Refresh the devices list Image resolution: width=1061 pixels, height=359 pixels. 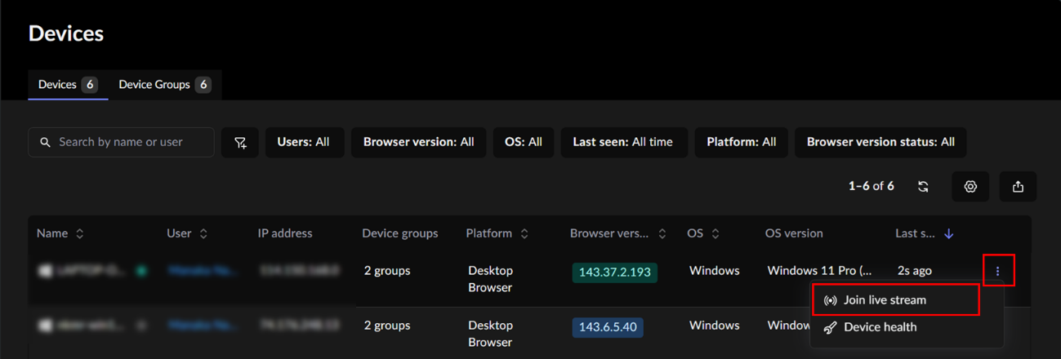923,187
